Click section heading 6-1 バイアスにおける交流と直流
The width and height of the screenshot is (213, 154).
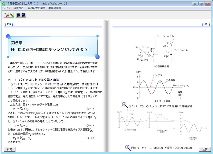pos(34,80)
